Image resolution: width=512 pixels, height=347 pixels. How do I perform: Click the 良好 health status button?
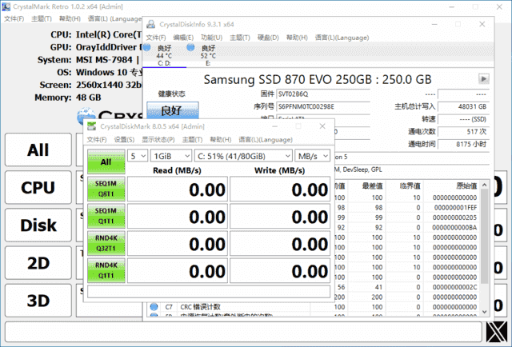click(x=171, y=110)
